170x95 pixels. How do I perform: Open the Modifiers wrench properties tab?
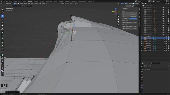[x=142, y=85]
